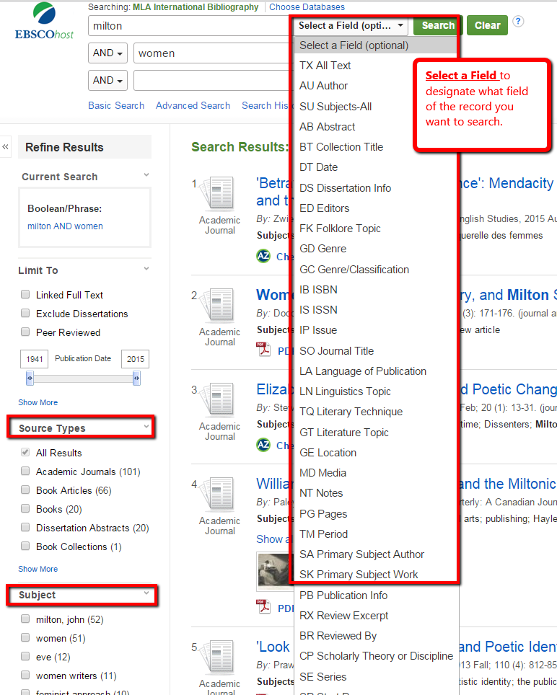Switch to Basic Search
The height and width of the screenshot is (695, 557).
pos(116,105)
